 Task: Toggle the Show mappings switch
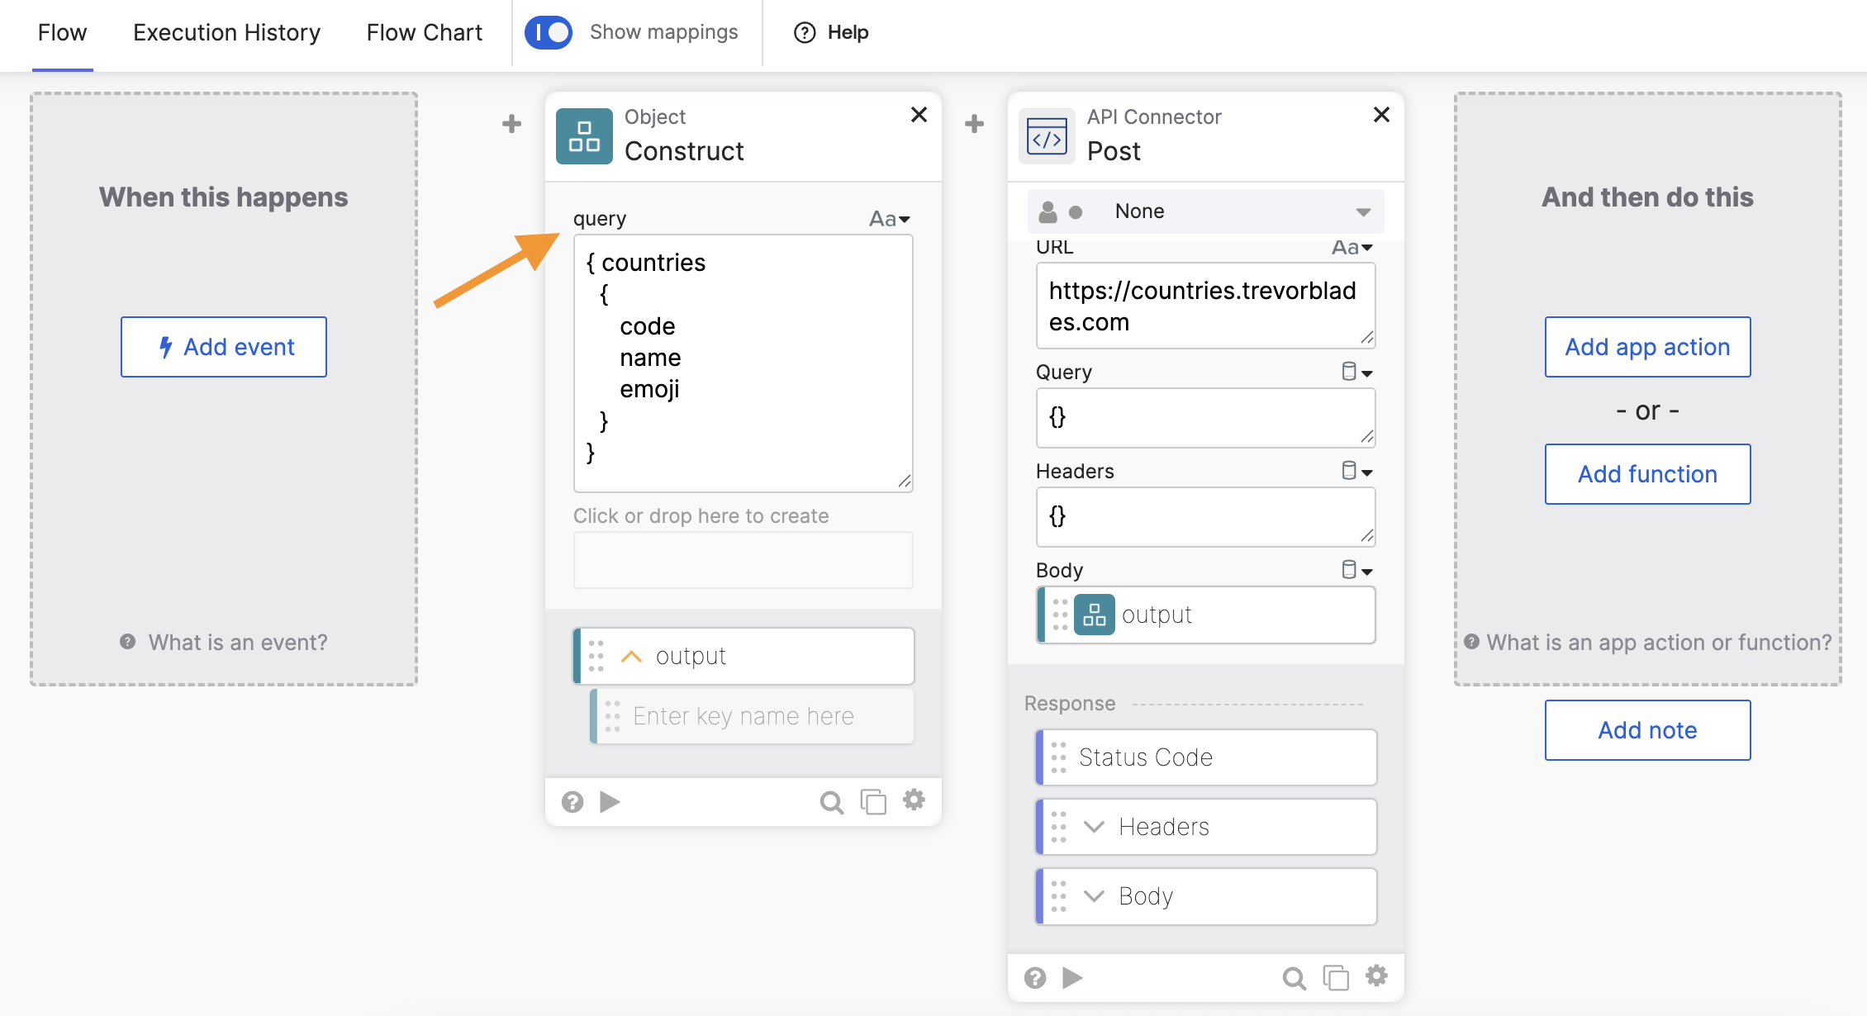click(x=549, y=32)
